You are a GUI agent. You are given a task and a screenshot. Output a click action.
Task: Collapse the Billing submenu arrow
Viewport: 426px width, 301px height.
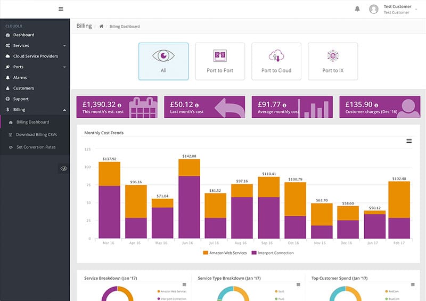click(64, 110)
